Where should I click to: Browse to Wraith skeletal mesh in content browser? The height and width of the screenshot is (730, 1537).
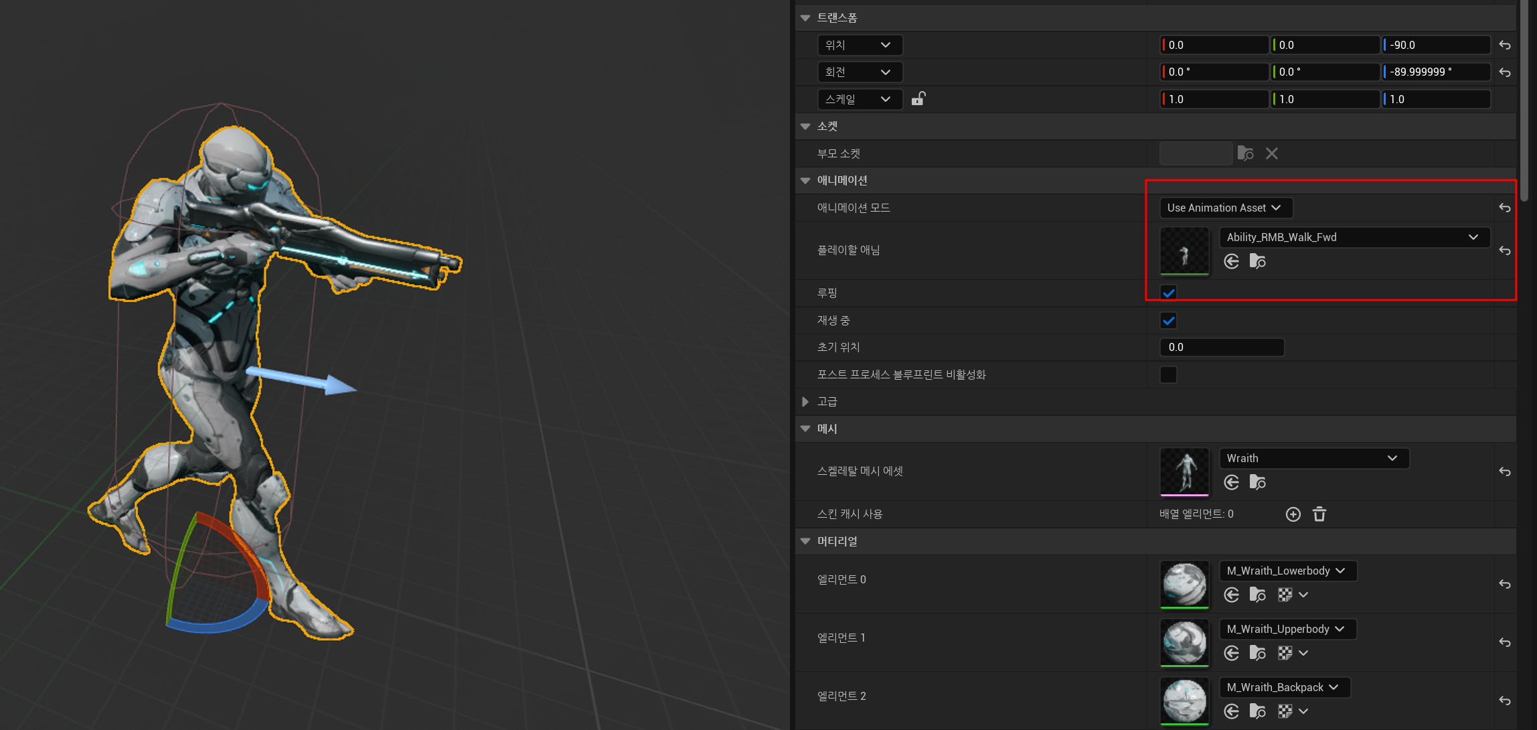(x=1257, y=482)
